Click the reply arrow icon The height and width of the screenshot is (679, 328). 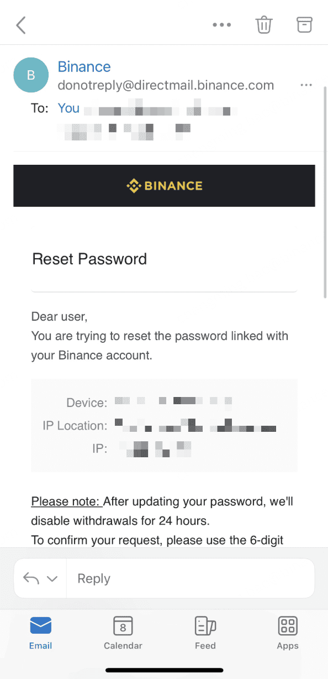coord(31,578)
